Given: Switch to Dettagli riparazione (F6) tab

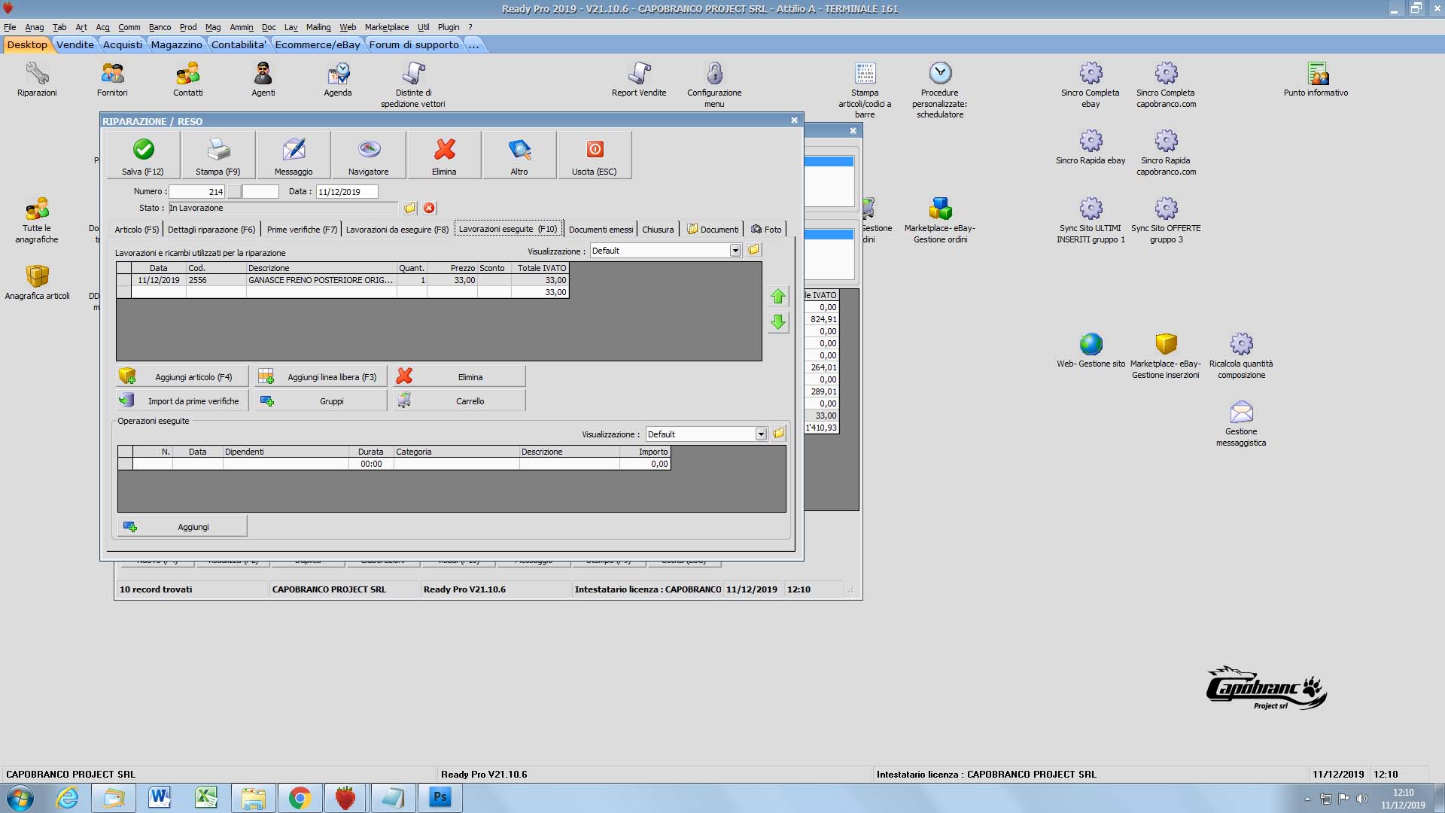Looking at the screenshot, I should [211, 229].
